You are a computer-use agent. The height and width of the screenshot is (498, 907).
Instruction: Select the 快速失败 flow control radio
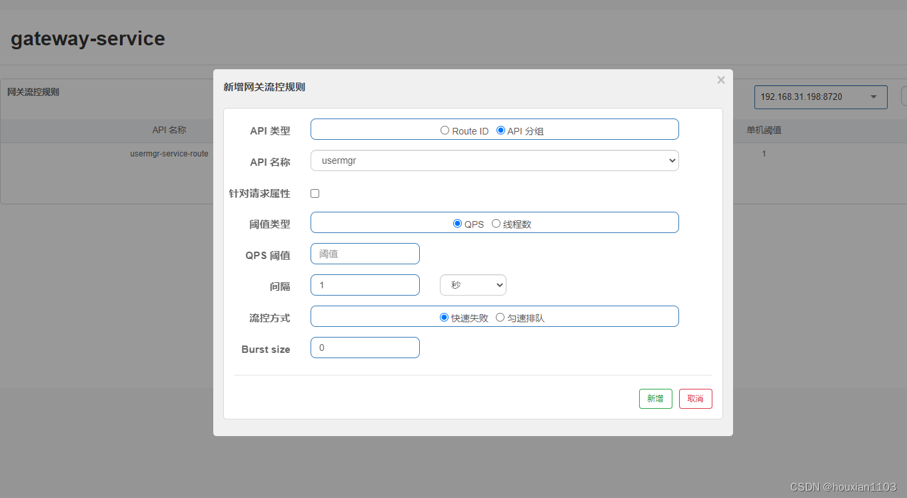[444, 318]
